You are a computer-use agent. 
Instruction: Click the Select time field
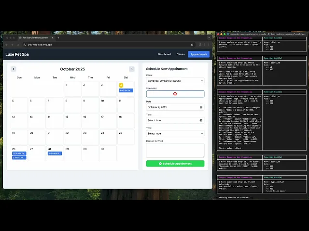(x=175, y=120)
